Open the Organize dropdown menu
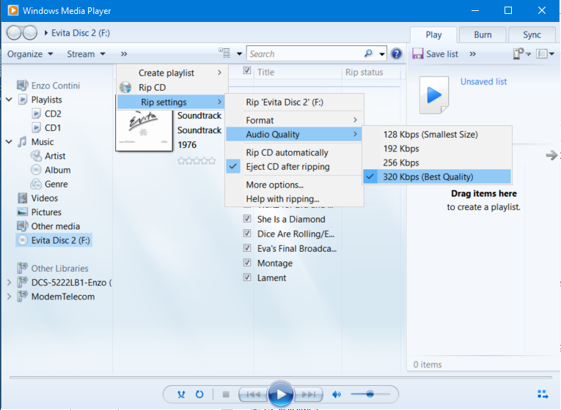The image size is (561, 410). click(x=30, y=54)
